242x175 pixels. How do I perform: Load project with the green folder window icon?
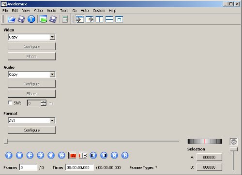(x=43, y=19)
